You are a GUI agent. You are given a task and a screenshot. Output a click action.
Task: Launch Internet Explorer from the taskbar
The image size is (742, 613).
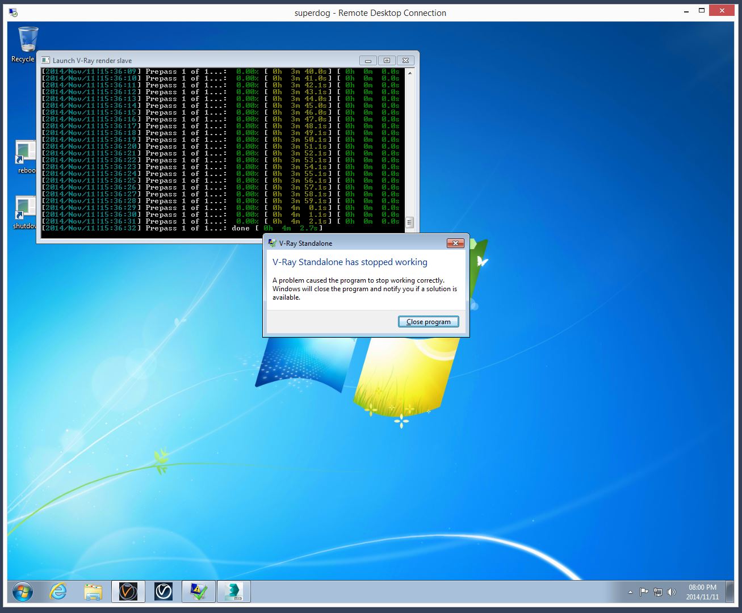tap(58, 592)
